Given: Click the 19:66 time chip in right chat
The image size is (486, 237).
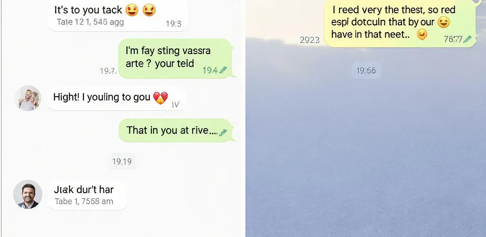Looking at the screenshot, I should [x=366, y=71].
